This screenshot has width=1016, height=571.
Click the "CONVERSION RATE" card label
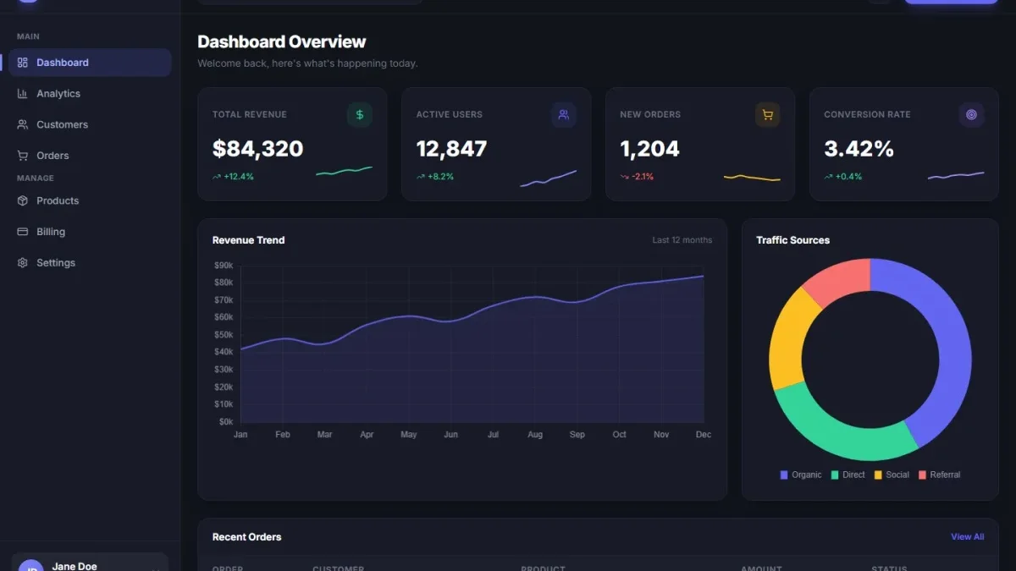click(x=867, y=114)
